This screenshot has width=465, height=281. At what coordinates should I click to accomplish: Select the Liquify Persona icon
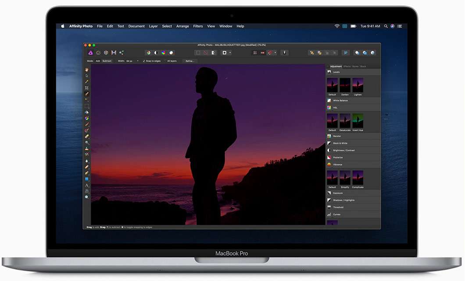tap(98, 52)
